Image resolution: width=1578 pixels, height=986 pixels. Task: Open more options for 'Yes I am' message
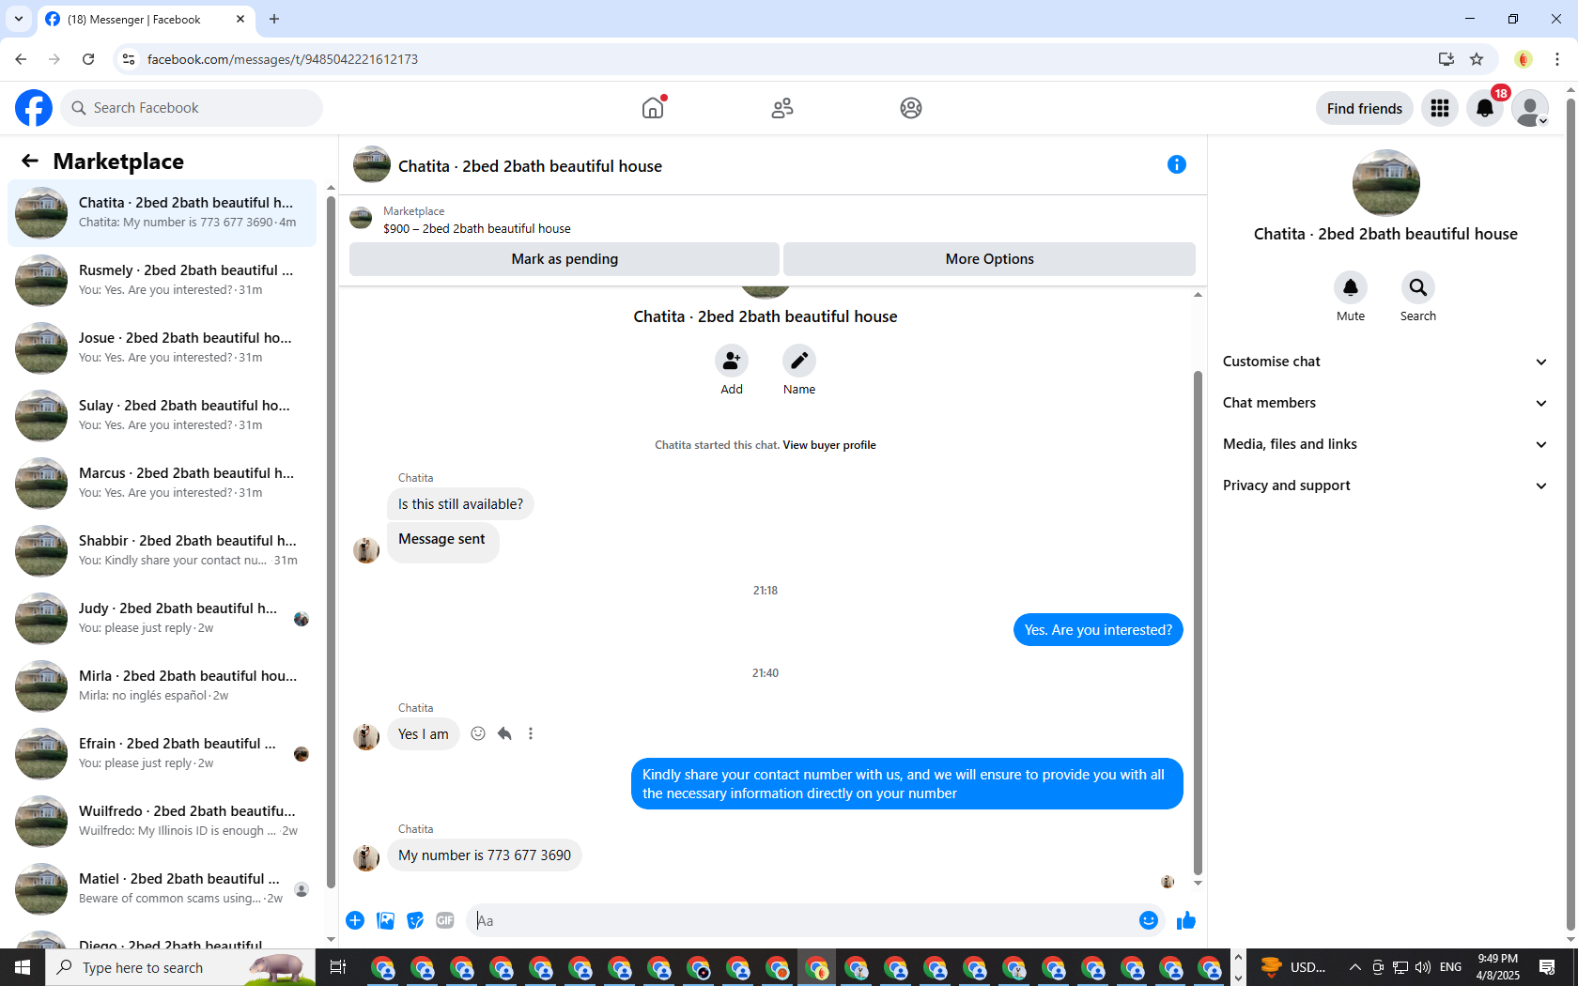(x=531, y=733)
